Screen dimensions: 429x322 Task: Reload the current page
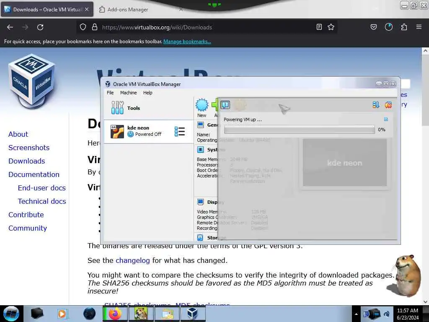click(x=40, y=27)
